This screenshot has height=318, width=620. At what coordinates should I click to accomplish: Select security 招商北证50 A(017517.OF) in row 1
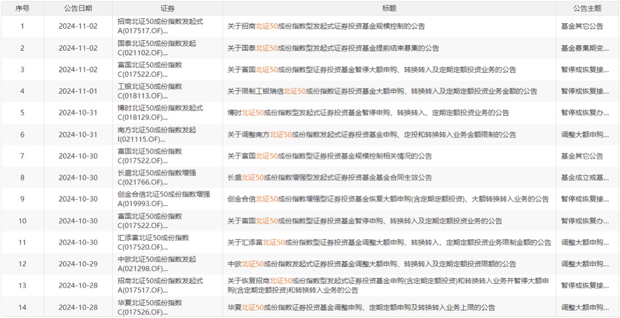160,26
